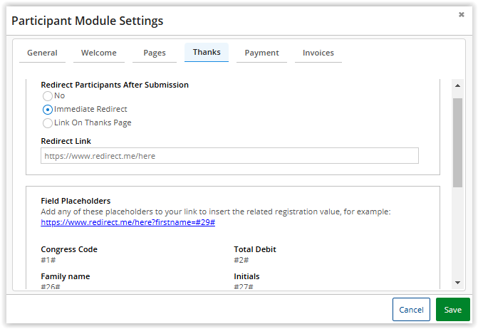
Task: Switch to the Invoices tab
Action: click(x=318, y=53)
